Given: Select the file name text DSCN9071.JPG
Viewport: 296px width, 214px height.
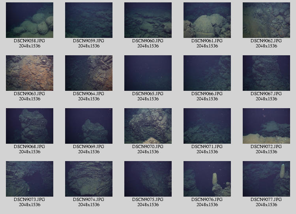Looking at the screenshot, I should [x=207, y=146].
